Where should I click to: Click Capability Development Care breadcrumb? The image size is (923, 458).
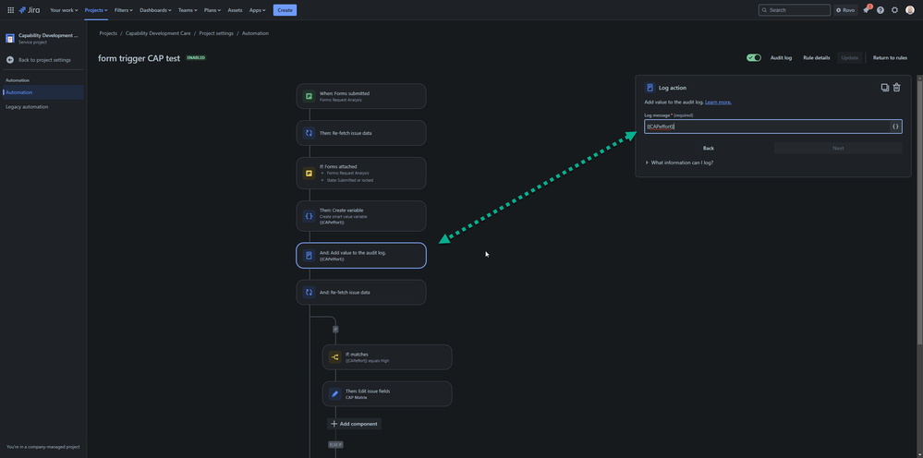click(x=158, y=33)
